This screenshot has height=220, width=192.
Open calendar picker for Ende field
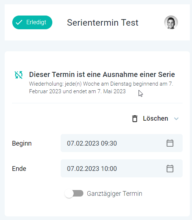coord(170,168)
